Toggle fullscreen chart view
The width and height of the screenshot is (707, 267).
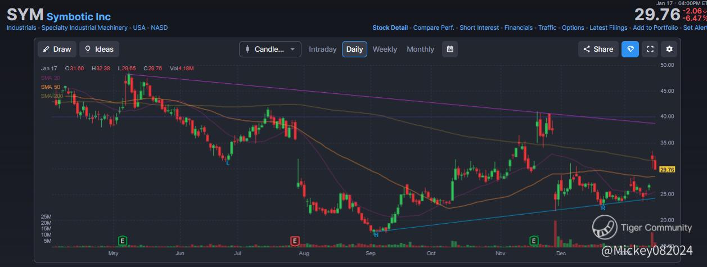[650, 49]
